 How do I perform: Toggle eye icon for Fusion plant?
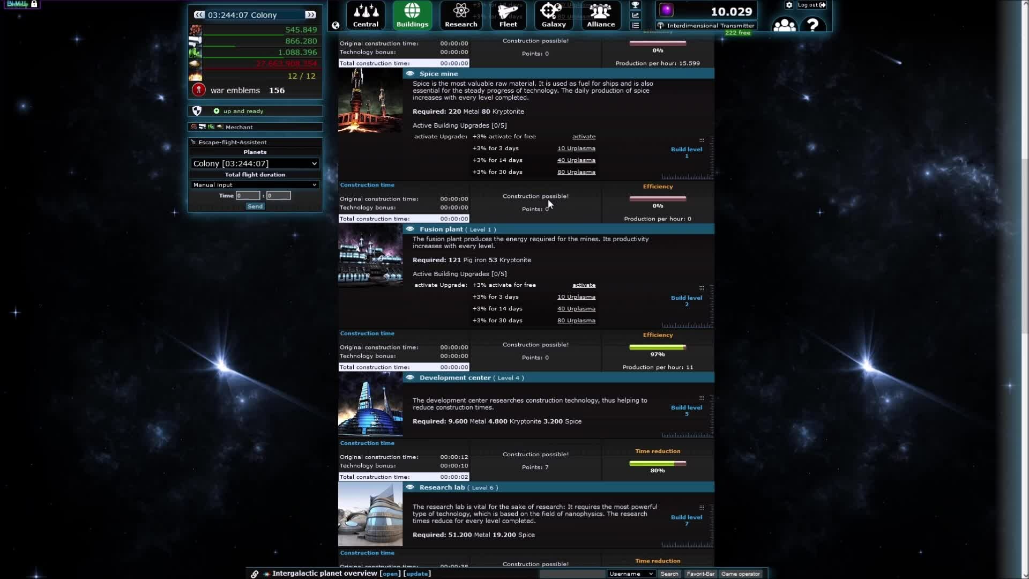tap(410, 229)
